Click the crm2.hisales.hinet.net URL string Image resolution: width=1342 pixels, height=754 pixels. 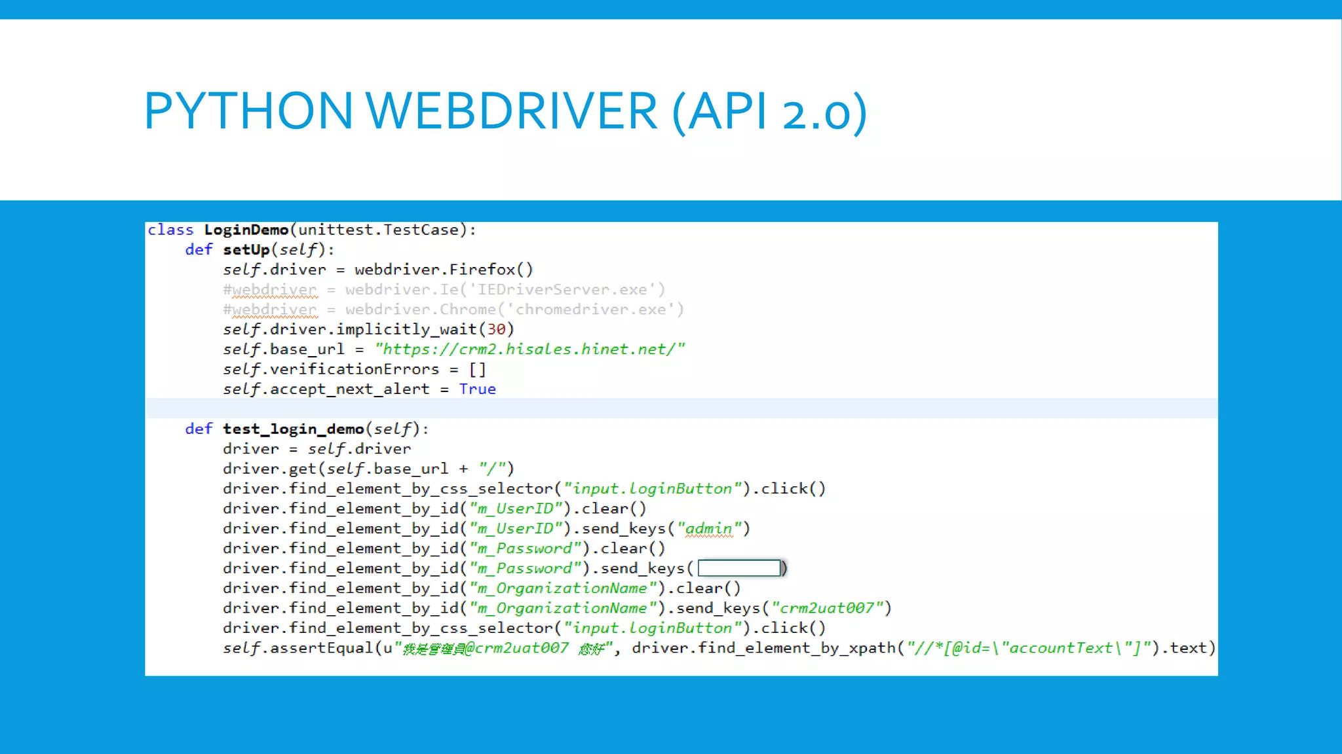pos(529,350)
